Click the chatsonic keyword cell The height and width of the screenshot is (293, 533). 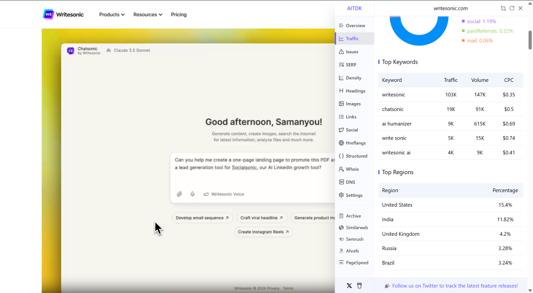[x=393, y=109]
